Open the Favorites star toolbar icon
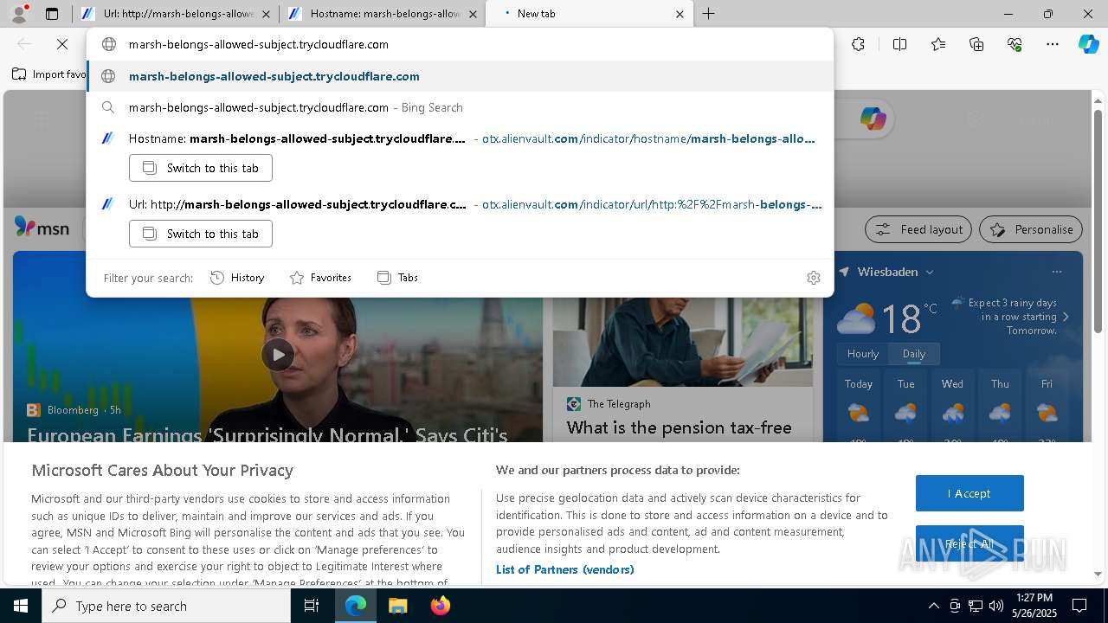The height and width of the screenshot is (623, 1108). (938, 44)
